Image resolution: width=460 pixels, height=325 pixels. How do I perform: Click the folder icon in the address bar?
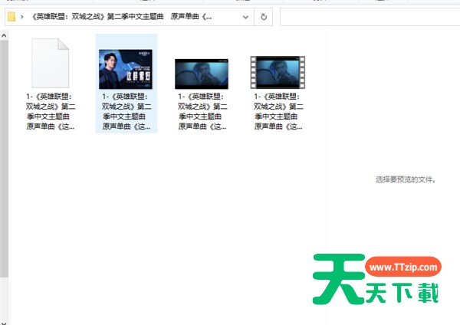pyautogui.click(x=11, y=16)
